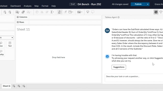Open the Show/Hide Cards dropdown
This screenshot has width=163, height=91.
pyautogui.click(x=80, y=12)
